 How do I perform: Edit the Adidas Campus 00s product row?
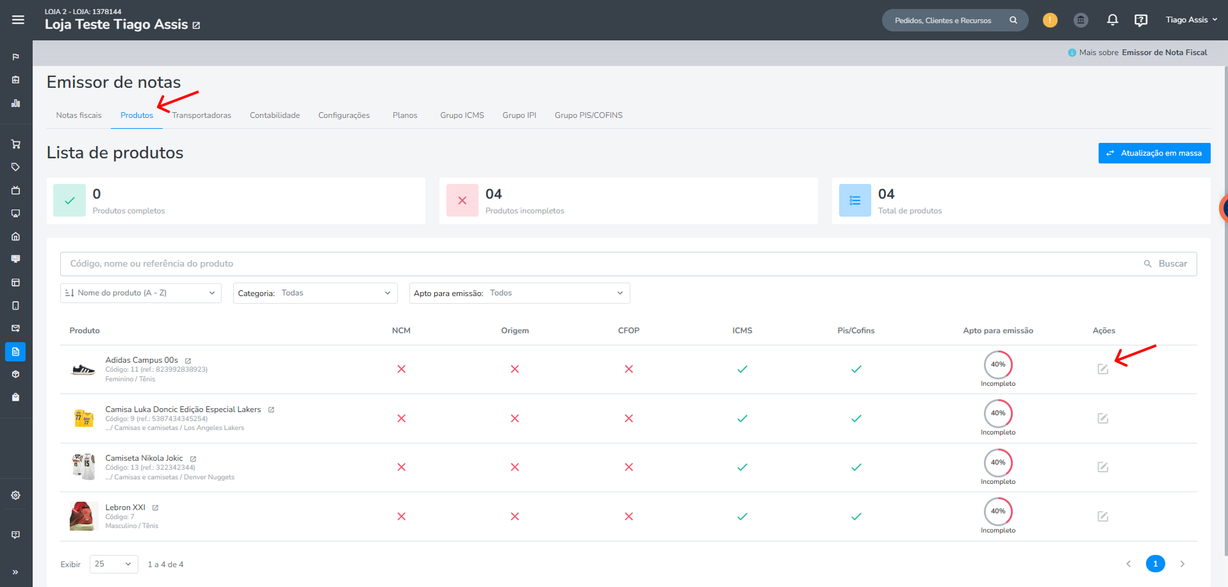pyautogui.click(x=1102, y=369)
